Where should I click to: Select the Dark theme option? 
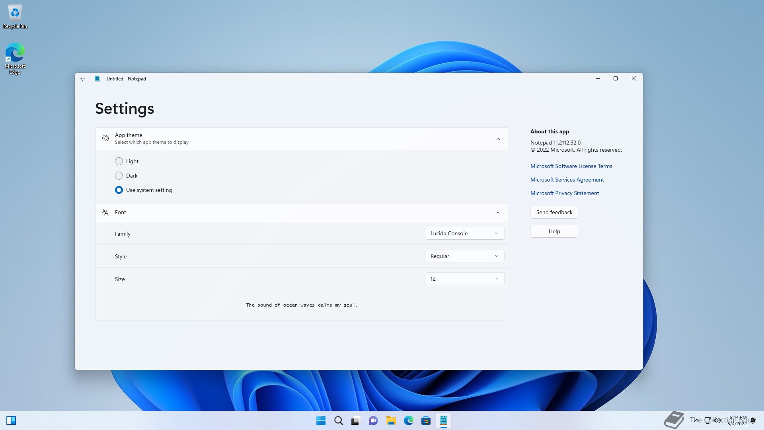coord(126,176)
